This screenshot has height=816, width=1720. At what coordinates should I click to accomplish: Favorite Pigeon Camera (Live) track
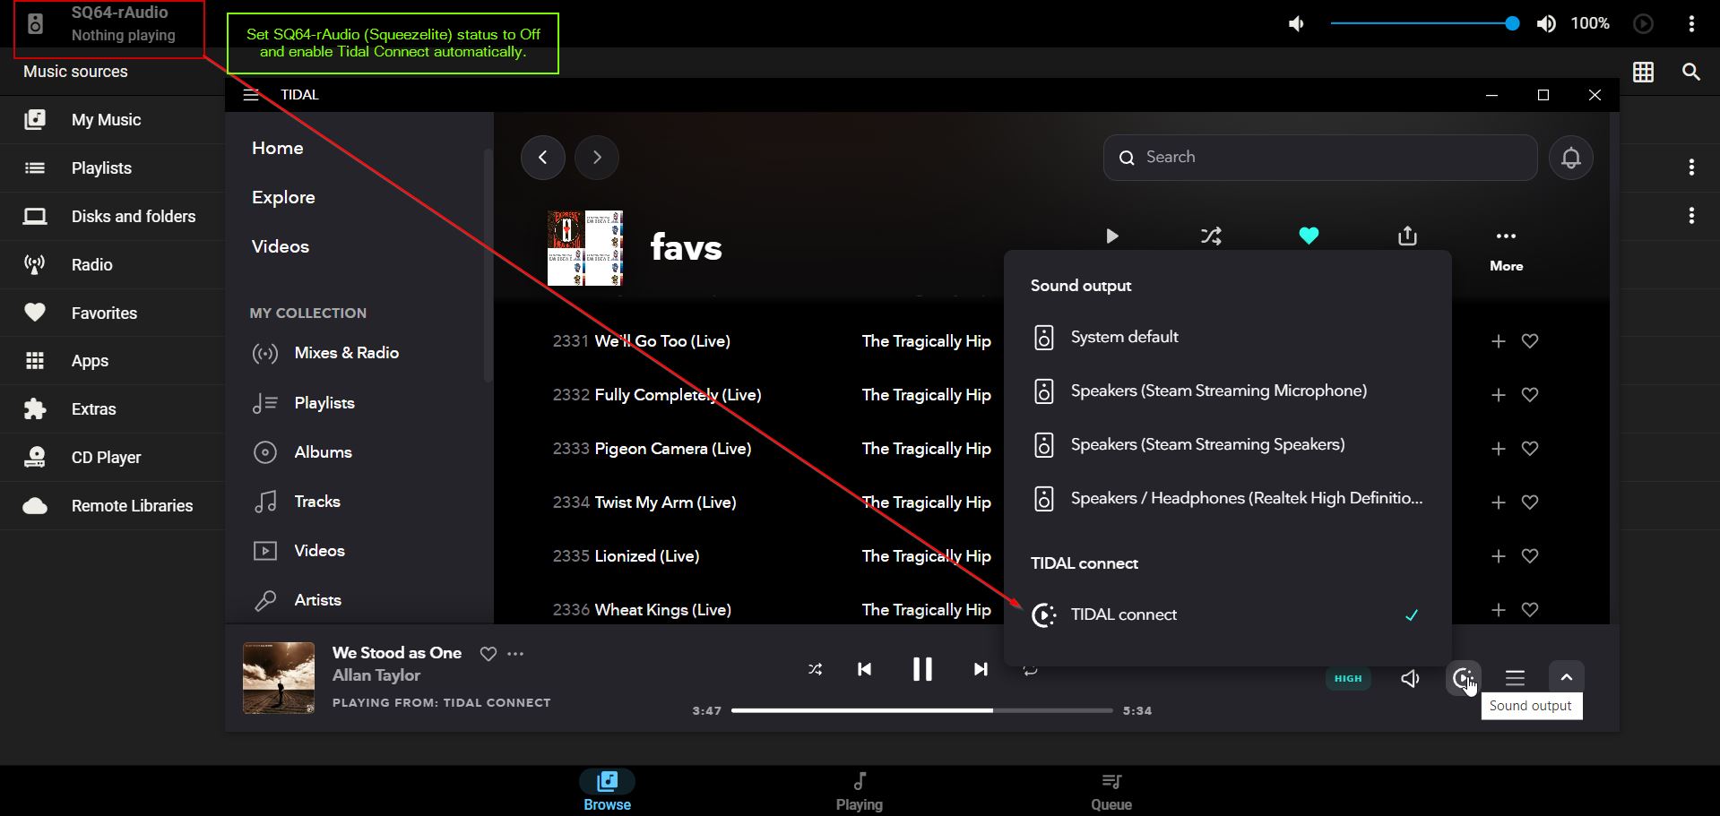tap(1530, 449)
